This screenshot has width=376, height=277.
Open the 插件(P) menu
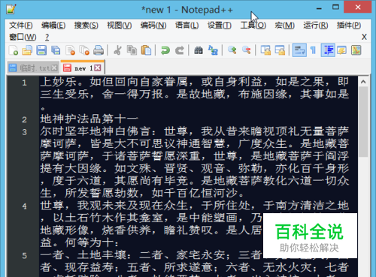(349, 26)
